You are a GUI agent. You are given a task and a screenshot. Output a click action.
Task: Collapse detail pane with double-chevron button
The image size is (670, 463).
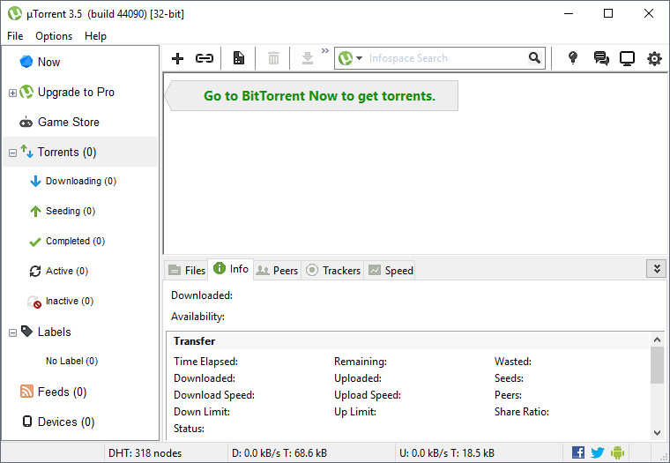pyautogui.click(x=655, y=269)
